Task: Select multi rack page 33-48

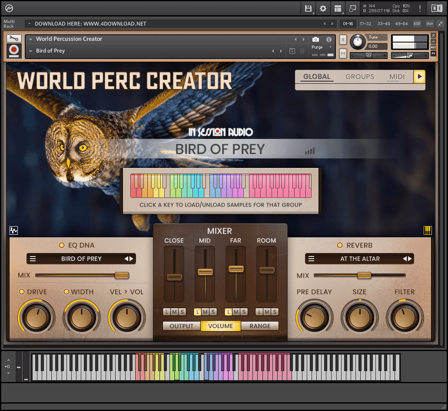Action: (383, 24)
